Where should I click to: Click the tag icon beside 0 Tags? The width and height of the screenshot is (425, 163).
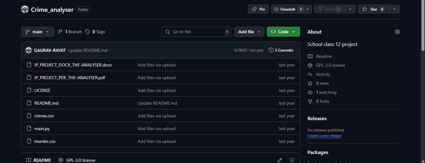coord(88,32)
